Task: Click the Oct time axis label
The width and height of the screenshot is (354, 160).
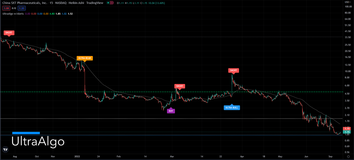Action: tap(37, 156)
